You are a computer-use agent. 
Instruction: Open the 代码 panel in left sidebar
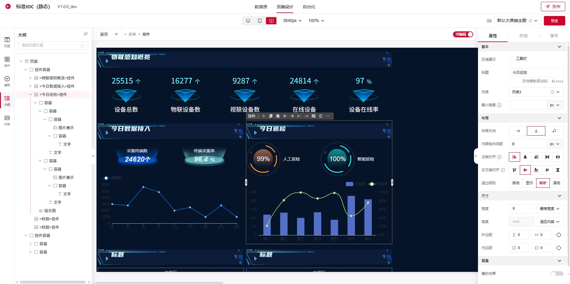(7, 120)
